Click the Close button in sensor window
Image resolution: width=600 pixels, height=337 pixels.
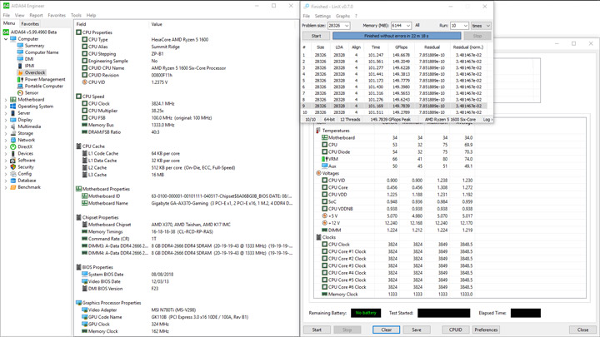pos(582,330)
